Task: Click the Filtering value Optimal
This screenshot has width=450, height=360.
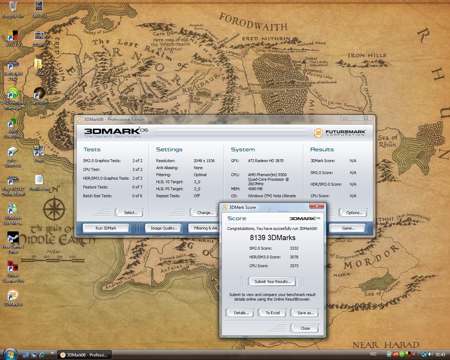Action: click(200, 175)
